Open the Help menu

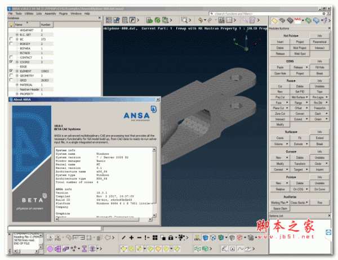pos(87,14)
